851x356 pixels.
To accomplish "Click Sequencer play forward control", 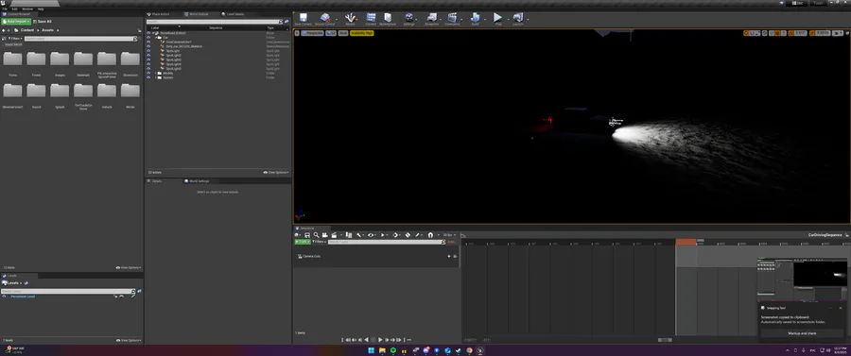I will coord(380,340).
